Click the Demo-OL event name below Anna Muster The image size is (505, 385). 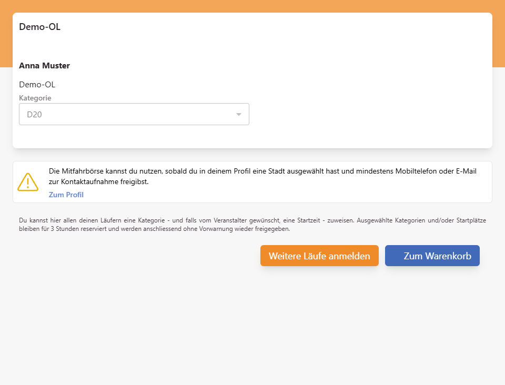coord(37,85)
